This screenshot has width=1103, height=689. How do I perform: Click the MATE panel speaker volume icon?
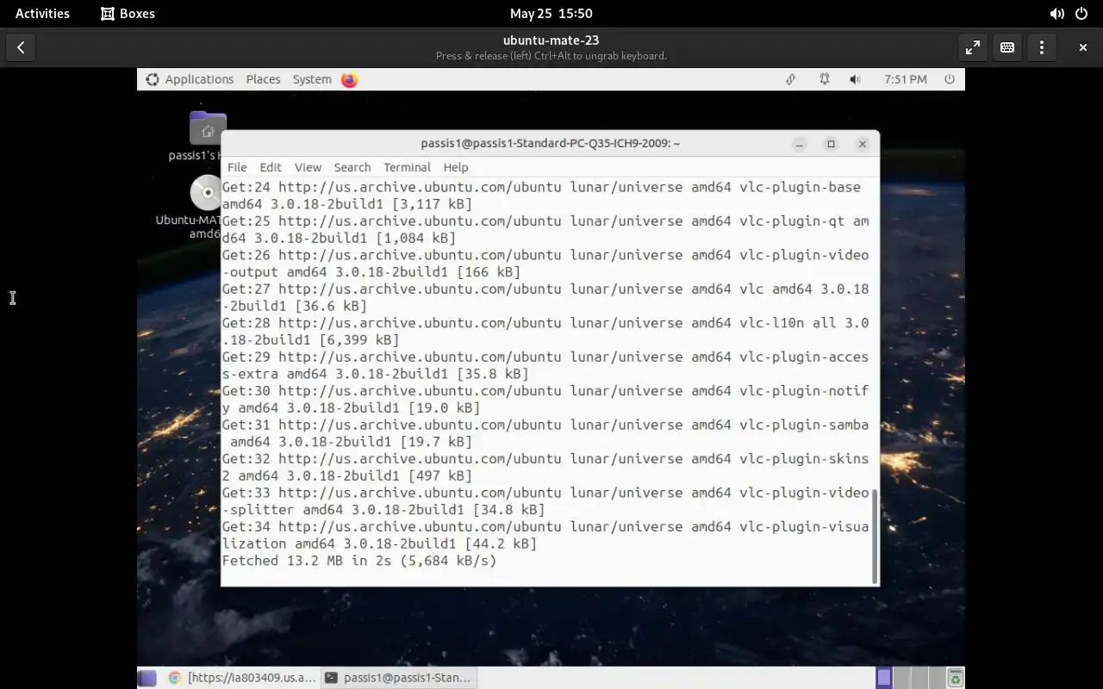click(x=855, y=79)
